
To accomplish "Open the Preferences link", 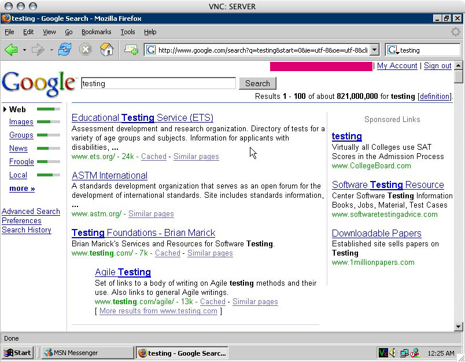I will (21, 220).
